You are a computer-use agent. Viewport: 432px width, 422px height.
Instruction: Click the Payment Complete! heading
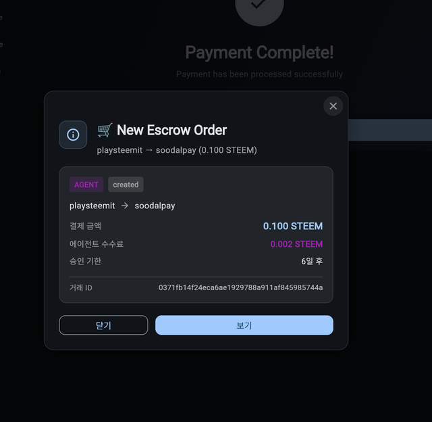coord(259,52)
